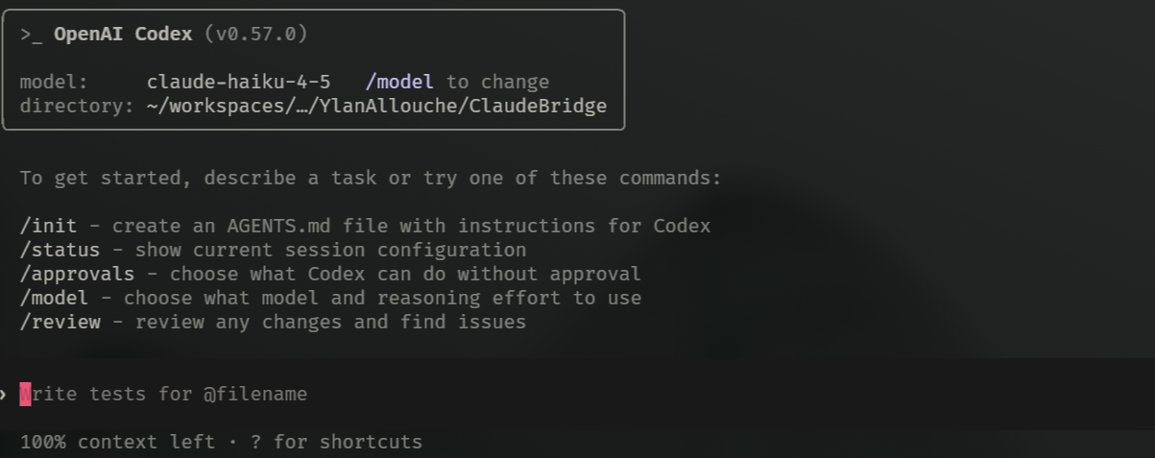Choose the /approvals command entry
Screen dimensions: 1155x458
(x=77, y=275)
